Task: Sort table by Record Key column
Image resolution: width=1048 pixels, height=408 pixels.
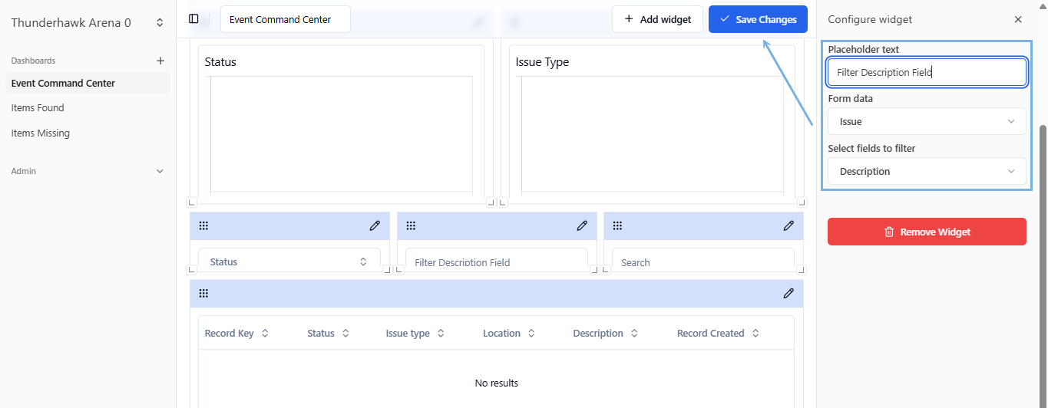Action: pyautogui.click(x=236, y=333)
